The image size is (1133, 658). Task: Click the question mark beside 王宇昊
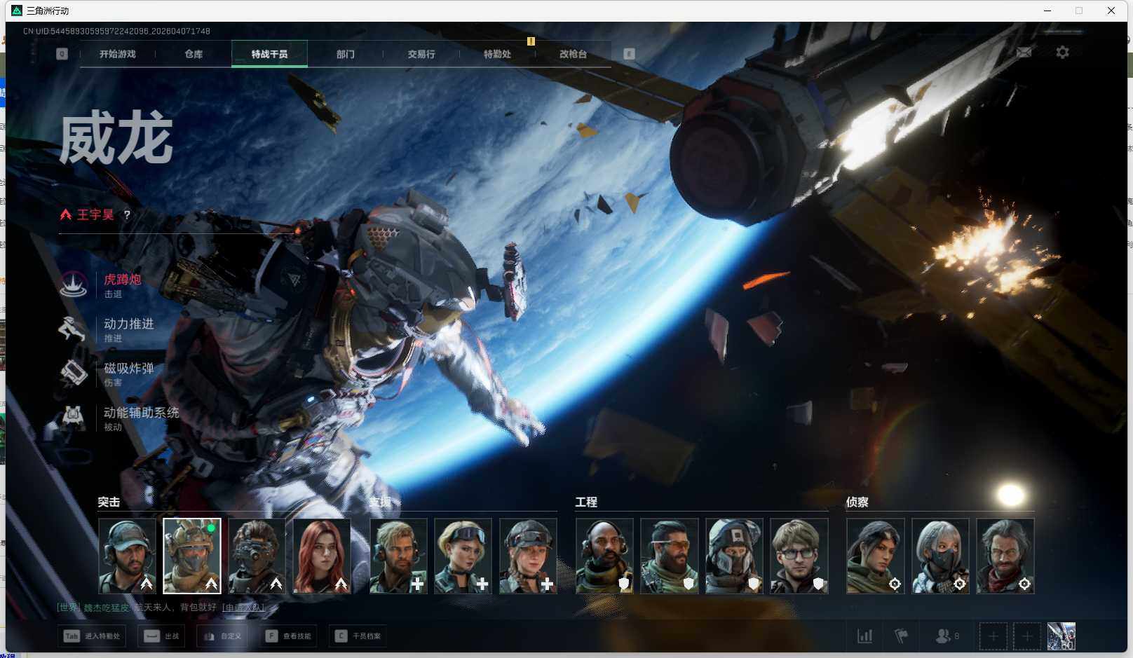(x=127, y=215)
